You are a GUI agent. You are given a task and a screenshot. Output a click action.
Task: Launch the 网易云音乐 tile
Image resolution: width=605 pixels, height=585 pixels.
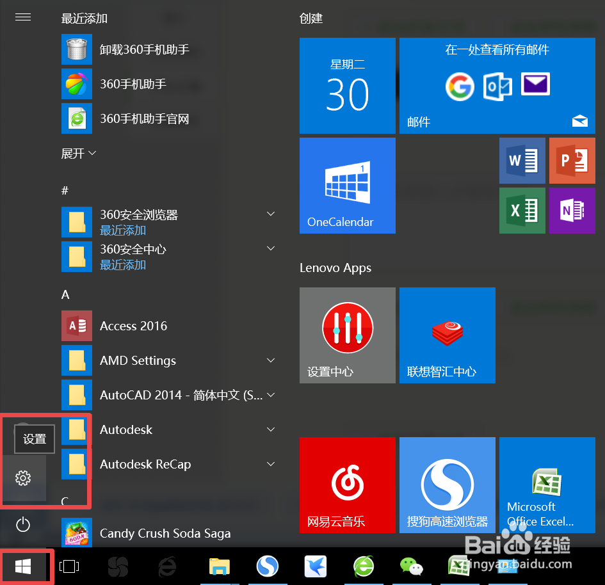pos(347,485)
